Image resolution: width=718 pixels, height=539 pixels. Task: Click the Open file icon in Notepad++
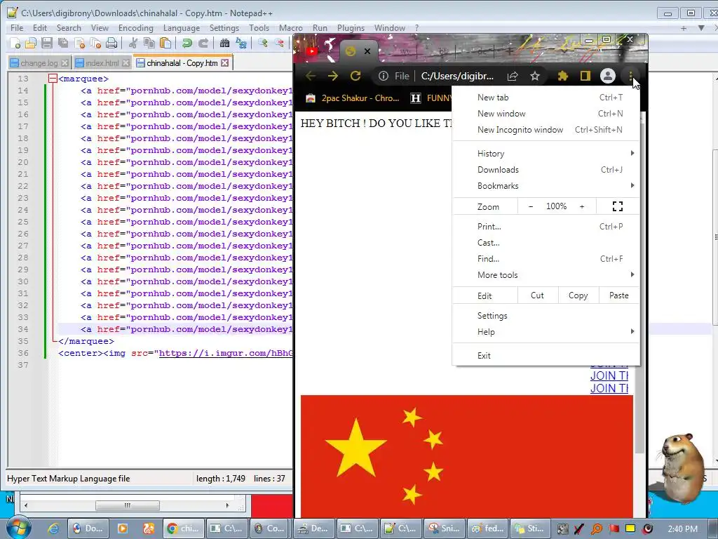click(x=31, y=44)
